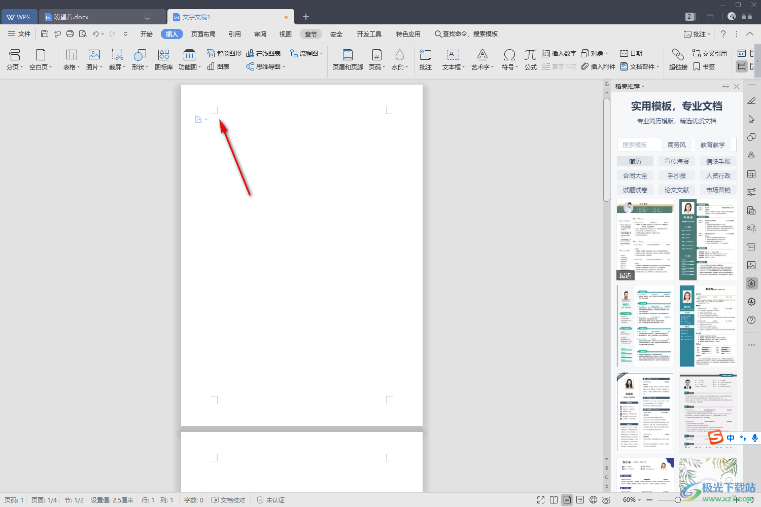Add a watermark (水印)
The image size is (761, 507).
click(x=400, y=60)
